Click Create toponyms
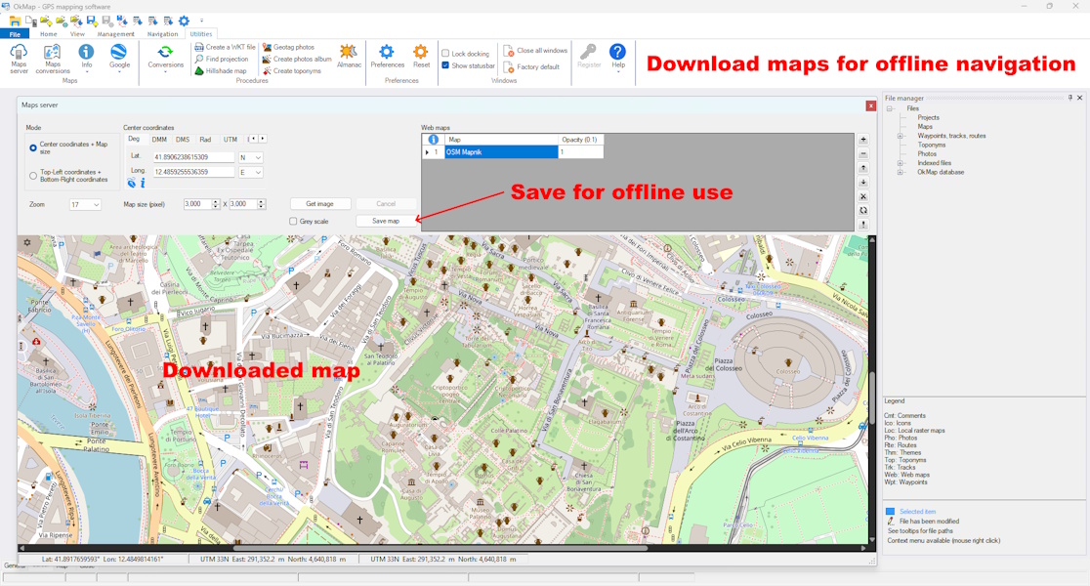The width and height of the screenshot is (1090, 586). coord(291,71)
